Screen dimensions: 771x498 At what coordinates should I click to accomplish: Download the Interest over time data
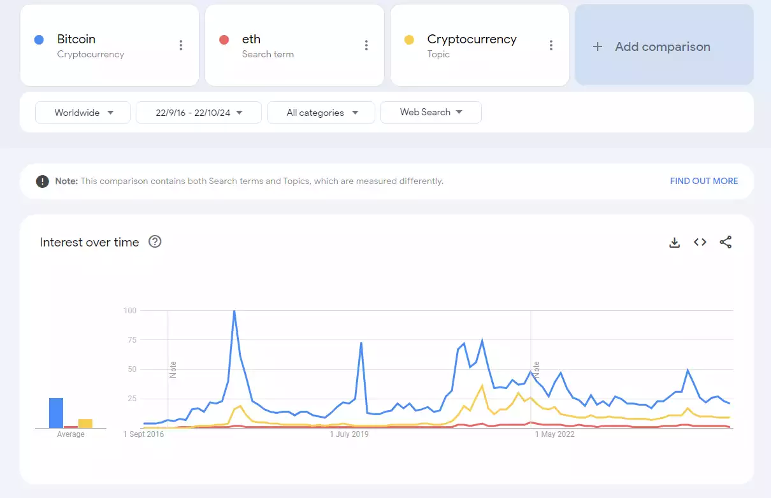674,242
